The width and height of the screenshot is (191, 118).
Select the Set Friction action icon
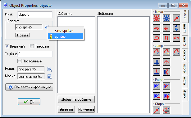(176, 38)
